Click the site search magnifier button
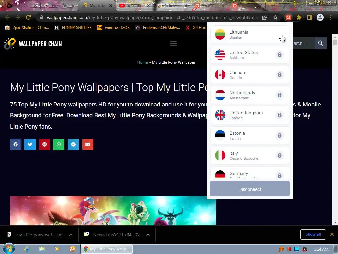 321,43
